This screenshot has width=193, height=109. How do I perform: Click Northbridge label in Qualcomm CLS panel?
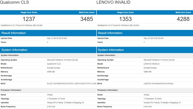tap(6, 76)
